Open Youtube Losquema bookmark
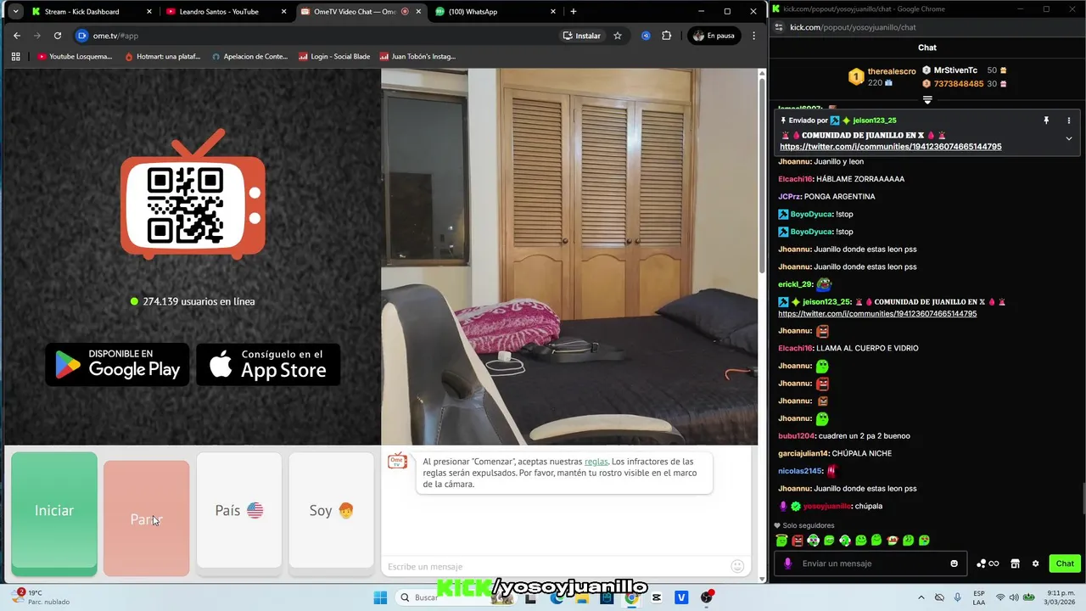 (x=75, y=57)
